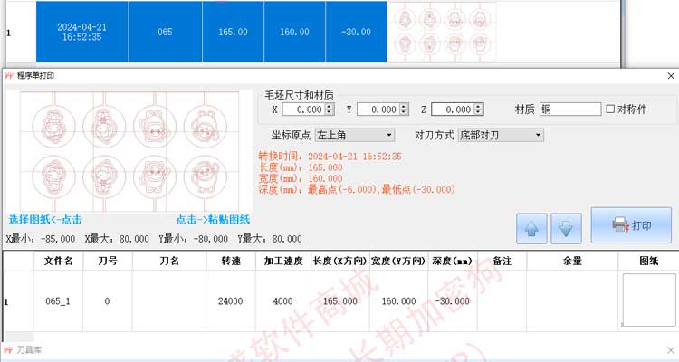Click the 加工速度 column header

click(283, 262)
